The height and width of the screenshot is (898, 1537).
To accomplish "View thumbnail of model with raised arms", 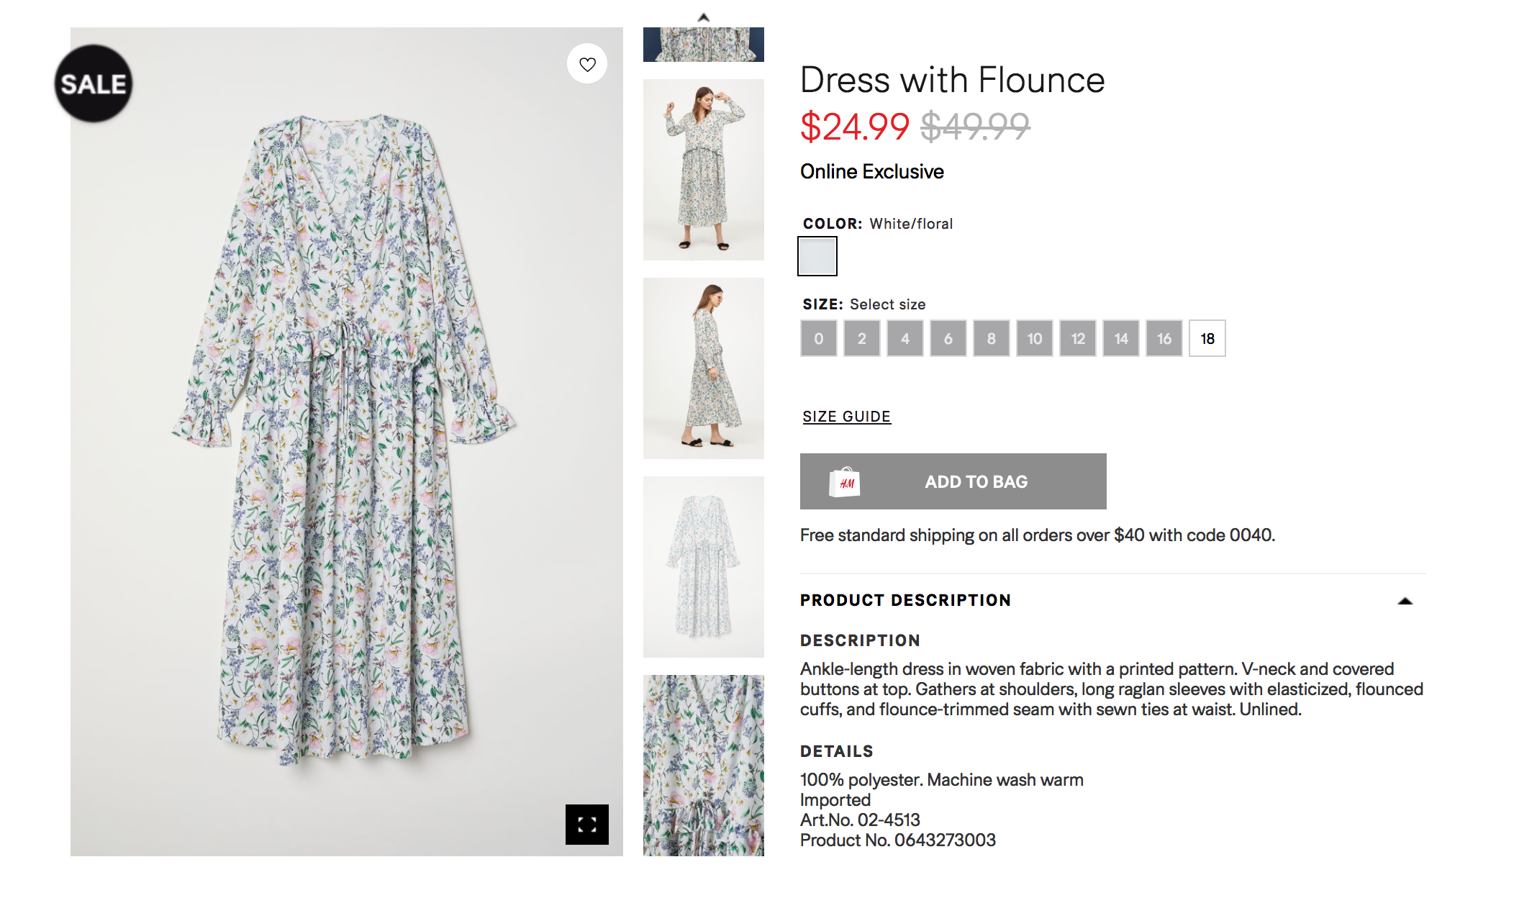I will (703, 170).
